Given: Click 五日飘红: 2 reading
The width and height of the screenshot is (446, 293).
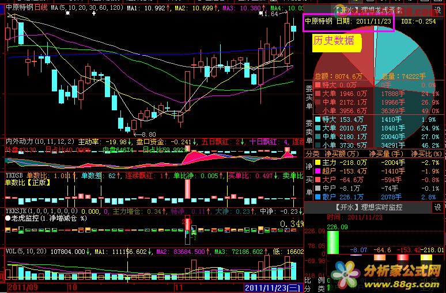Looking at the screenshot, I should [x=222, y=141].
